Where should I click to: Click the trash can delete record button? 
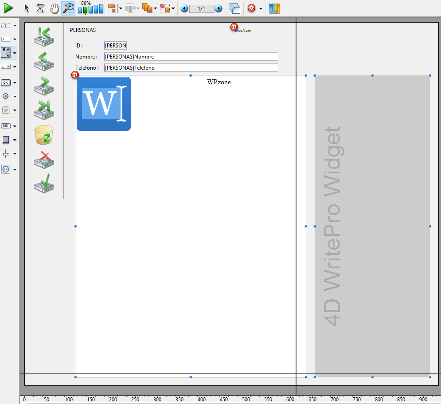[x=44, y=135]
